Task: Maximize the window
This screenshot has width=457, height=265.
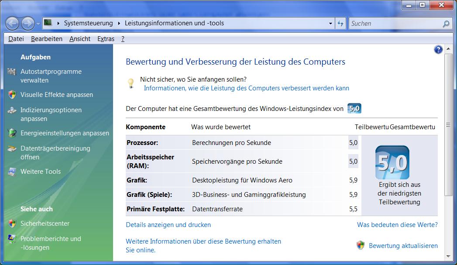Action: coord(422,5)
